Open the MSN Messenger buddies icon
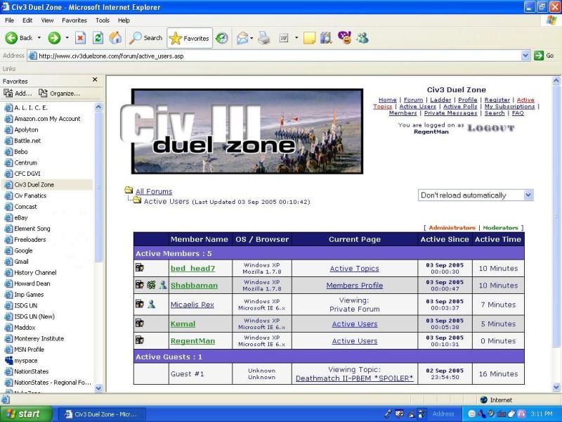Screen dimensions: 562x422 pyautogui.click(x=362, y=38)
